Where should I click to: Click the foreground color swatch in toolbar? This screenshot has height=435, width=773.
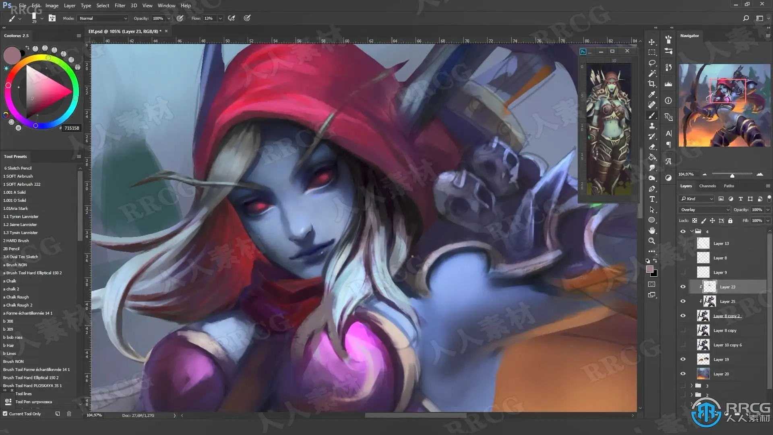coord(649,269)
